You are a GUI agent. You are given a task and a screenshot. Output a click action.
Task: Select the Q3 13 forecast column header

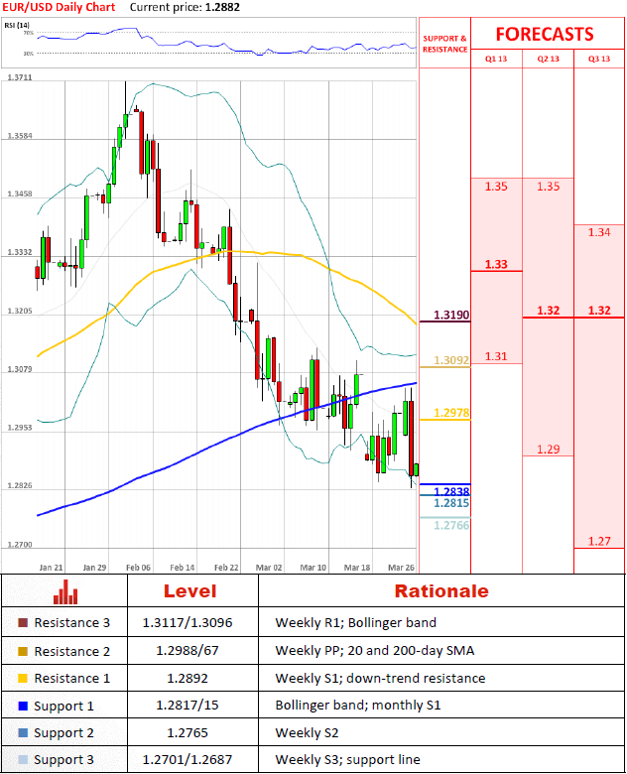599,59
